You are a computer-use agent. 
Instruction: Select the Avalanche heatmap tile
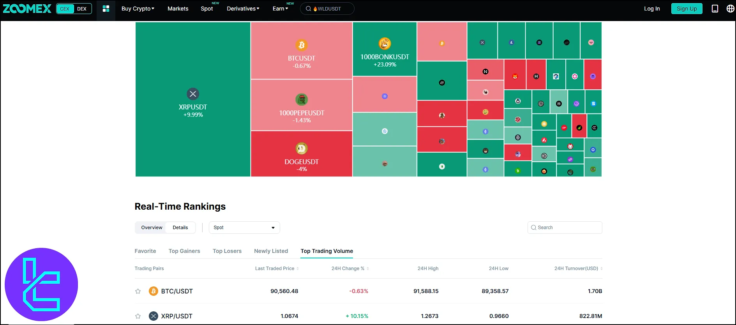coord(544,139)
